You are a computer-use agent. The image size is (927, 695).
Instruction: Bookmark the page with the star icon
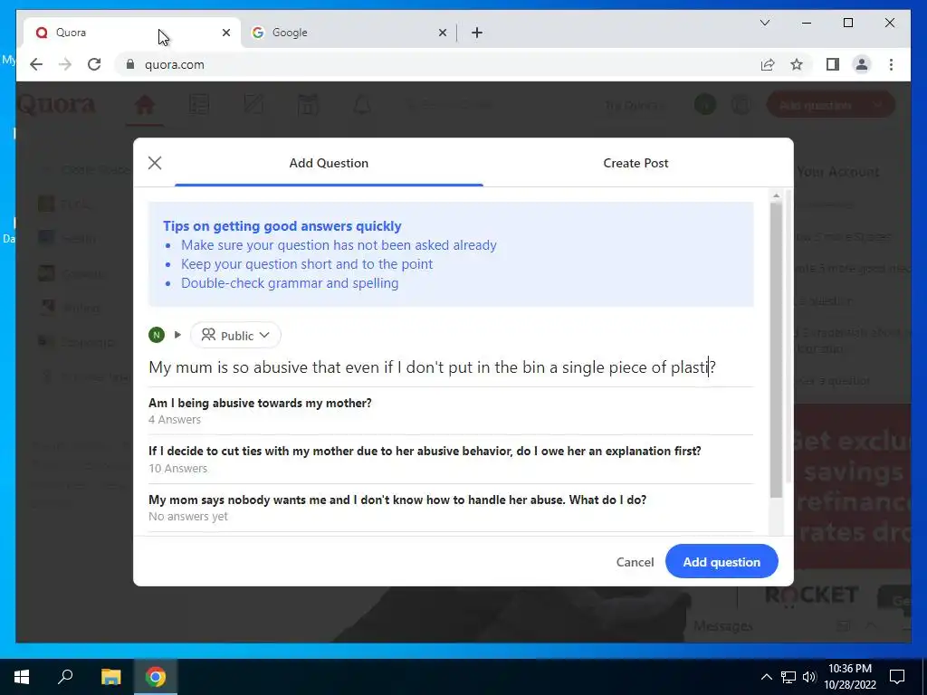(x=797, y=64)
